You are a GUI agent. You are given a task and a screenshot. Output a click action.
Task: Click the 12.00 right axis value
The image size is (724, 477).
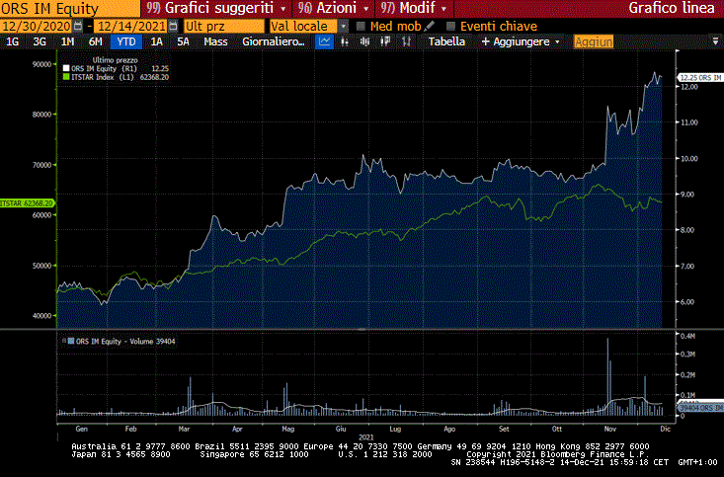689,86
